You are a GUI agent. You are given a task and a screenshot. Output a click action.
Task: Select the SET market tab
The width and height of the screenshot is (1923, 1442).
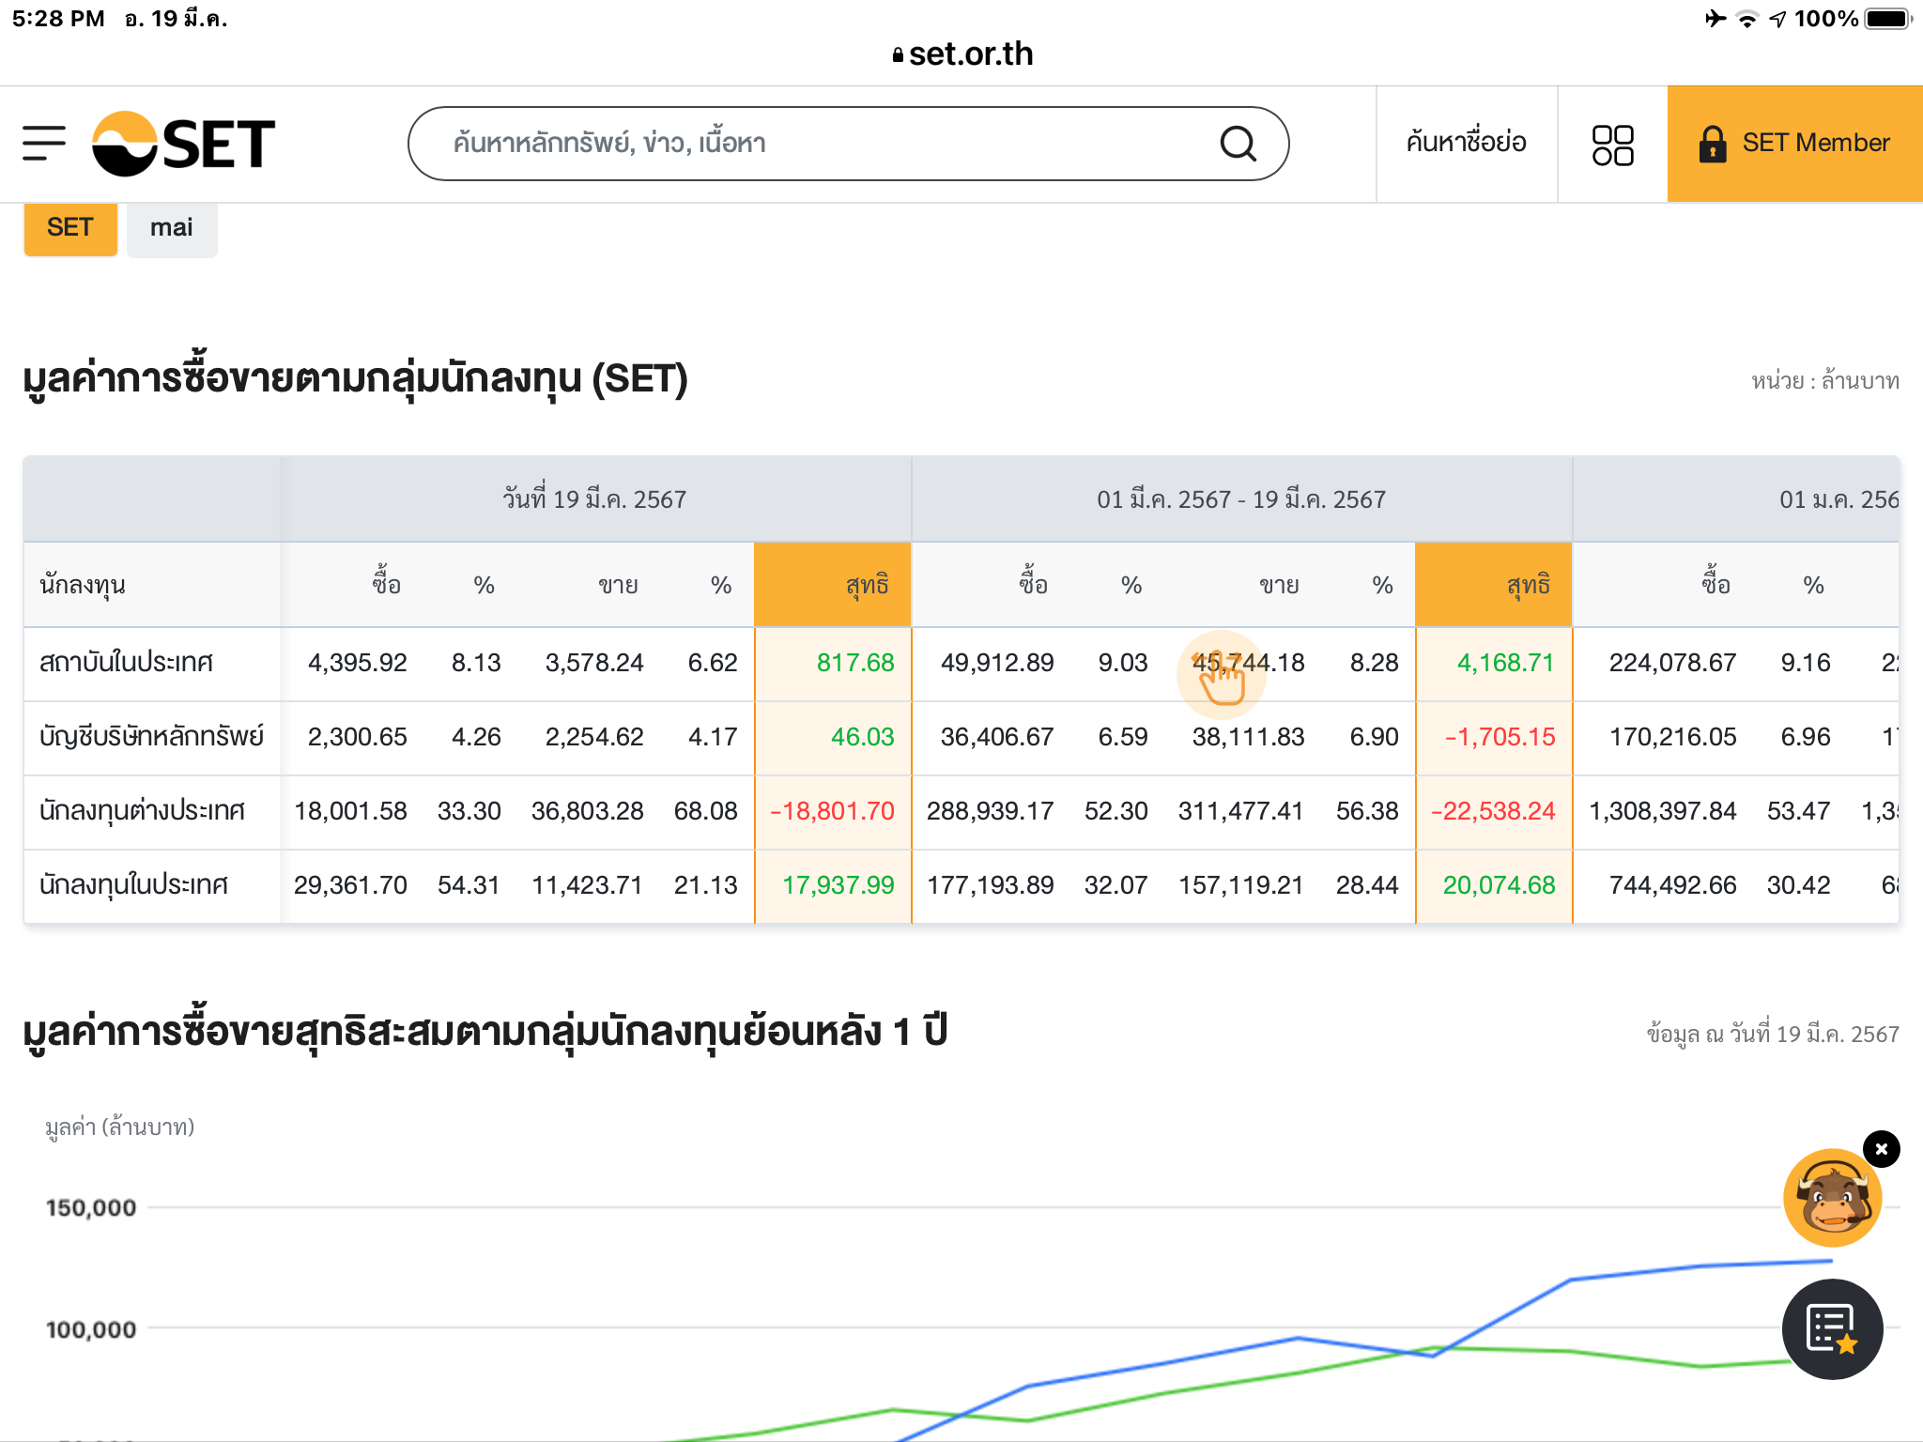[x=69, y=228]
